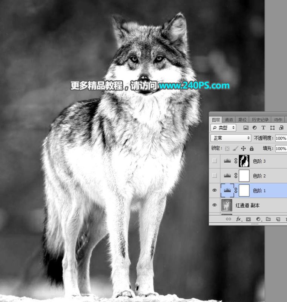Show the 色阶 2 layer
Viewport: 287px width, 302px height.
(215, 175)
